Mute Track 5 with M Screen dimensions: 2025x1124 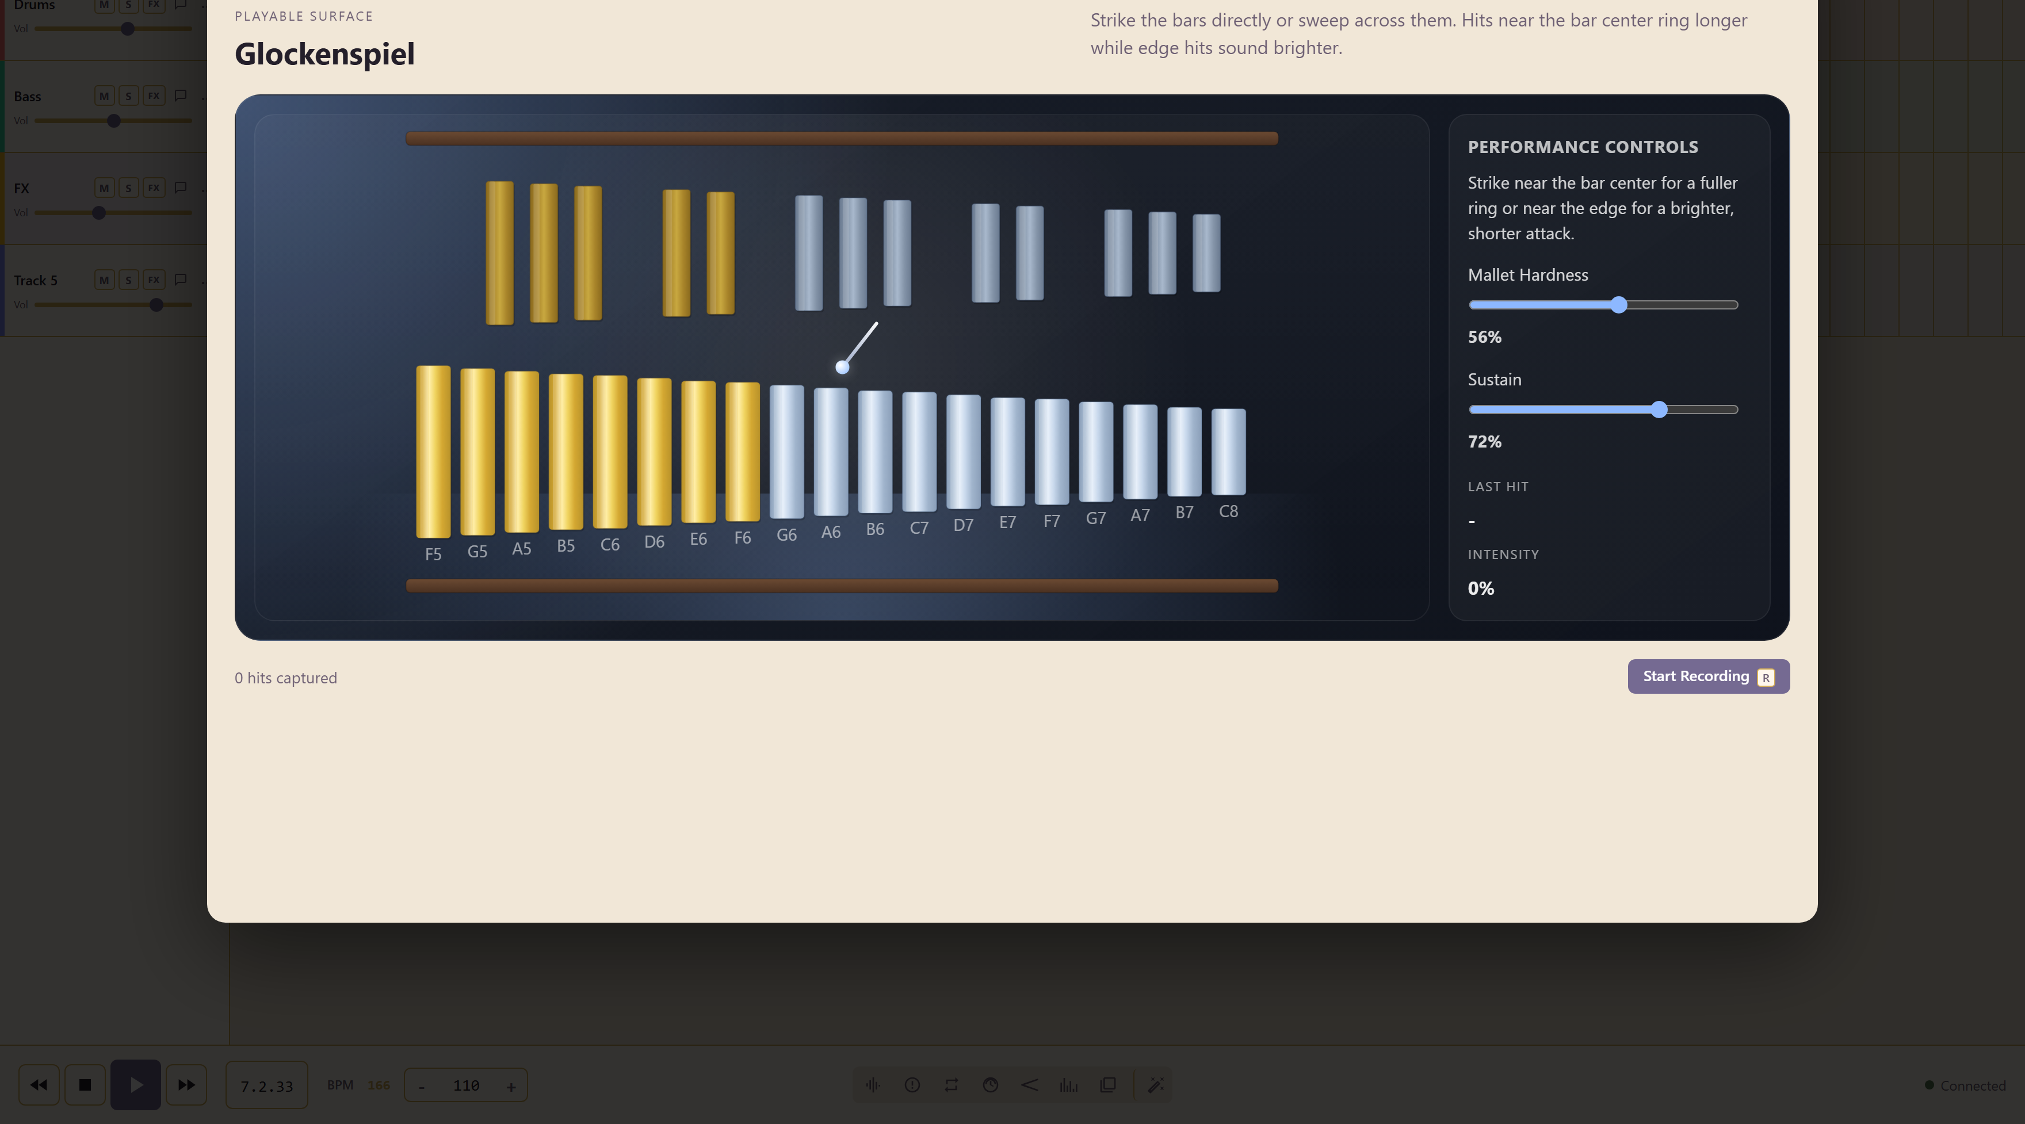104,280
